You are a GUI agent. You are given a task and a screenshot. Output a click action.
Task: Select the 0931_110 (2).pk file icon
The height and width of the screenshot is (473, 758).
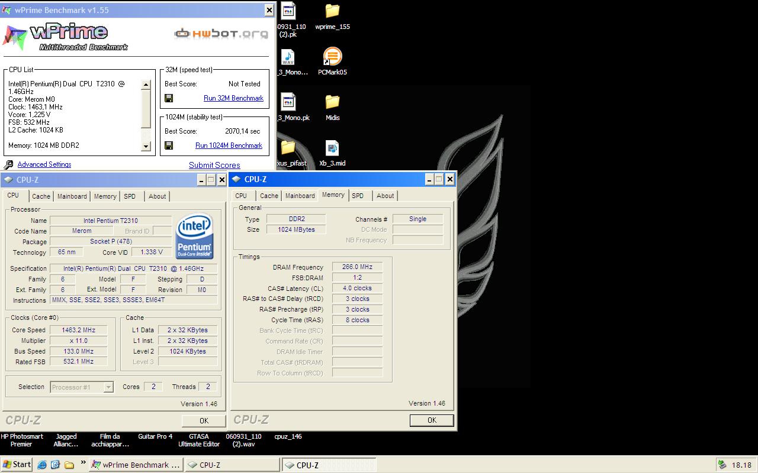[x=288, y=11]
